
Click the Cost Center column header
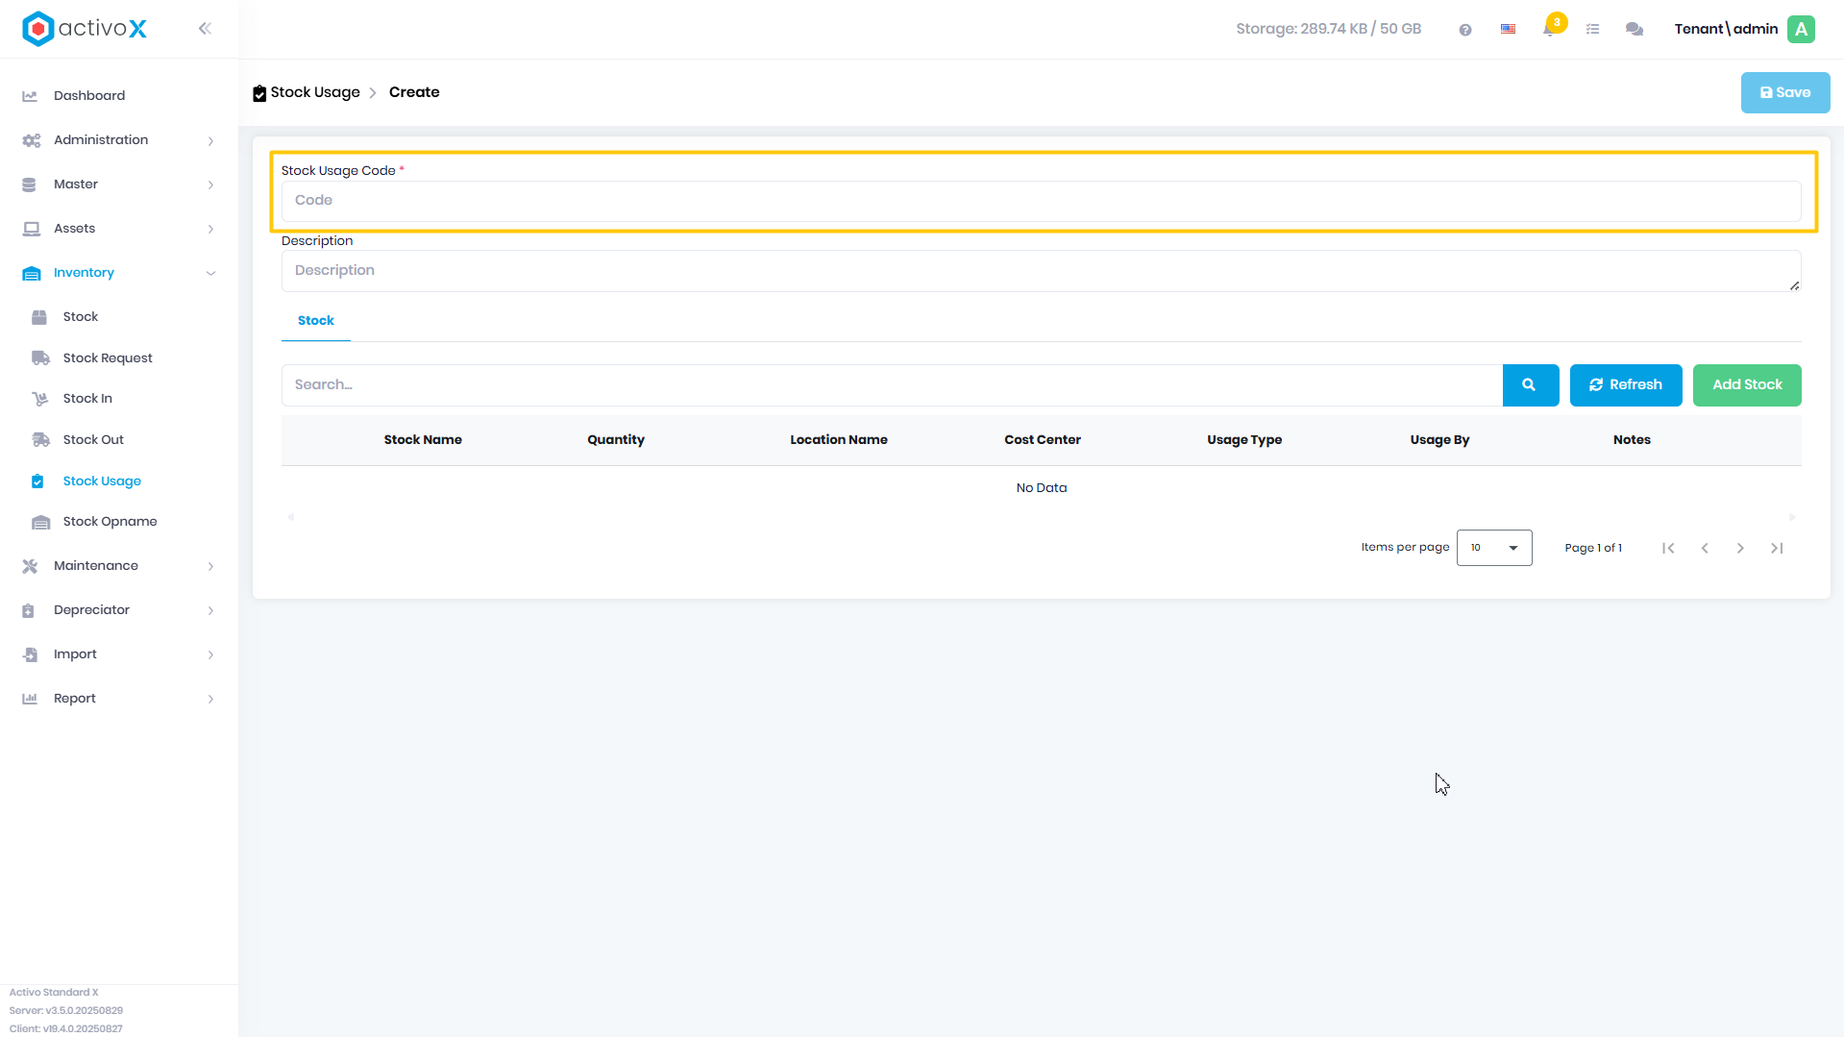pos(1043,440)
